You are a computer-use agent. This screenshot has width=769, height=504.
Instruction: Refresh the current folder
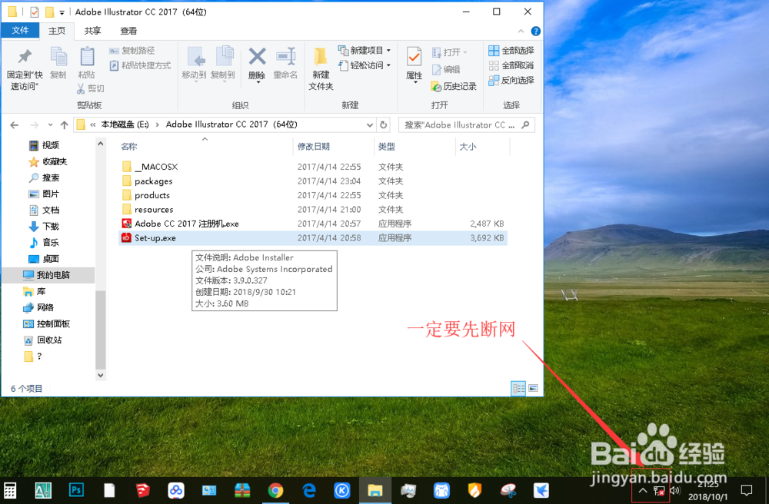click(384, 125)
